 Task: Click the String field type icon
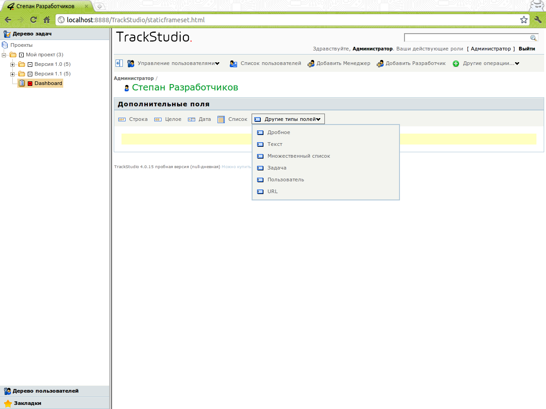122,120
